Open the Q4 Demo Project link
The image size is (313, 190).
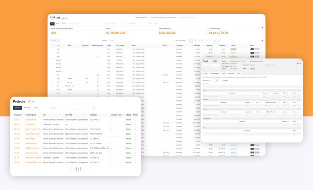tap(32, 148)
